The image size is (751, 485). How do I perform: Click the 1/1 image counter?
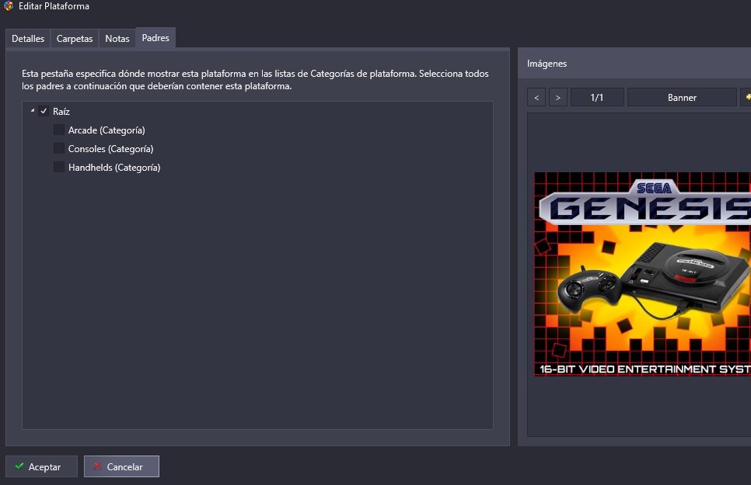click(597, 97)
